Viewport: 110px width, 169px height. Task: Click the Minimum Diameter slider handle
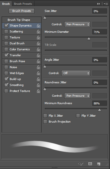89,39
